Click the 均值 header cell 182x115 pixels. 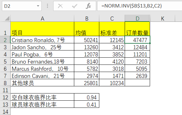pos(86,29)
